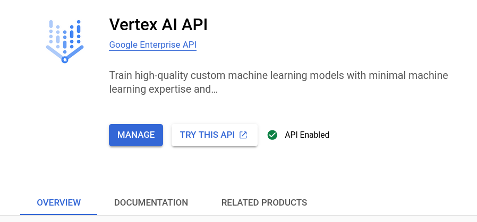Click the external-link icon in TRY THIS API
477x222 pixels.
point(243,135)
